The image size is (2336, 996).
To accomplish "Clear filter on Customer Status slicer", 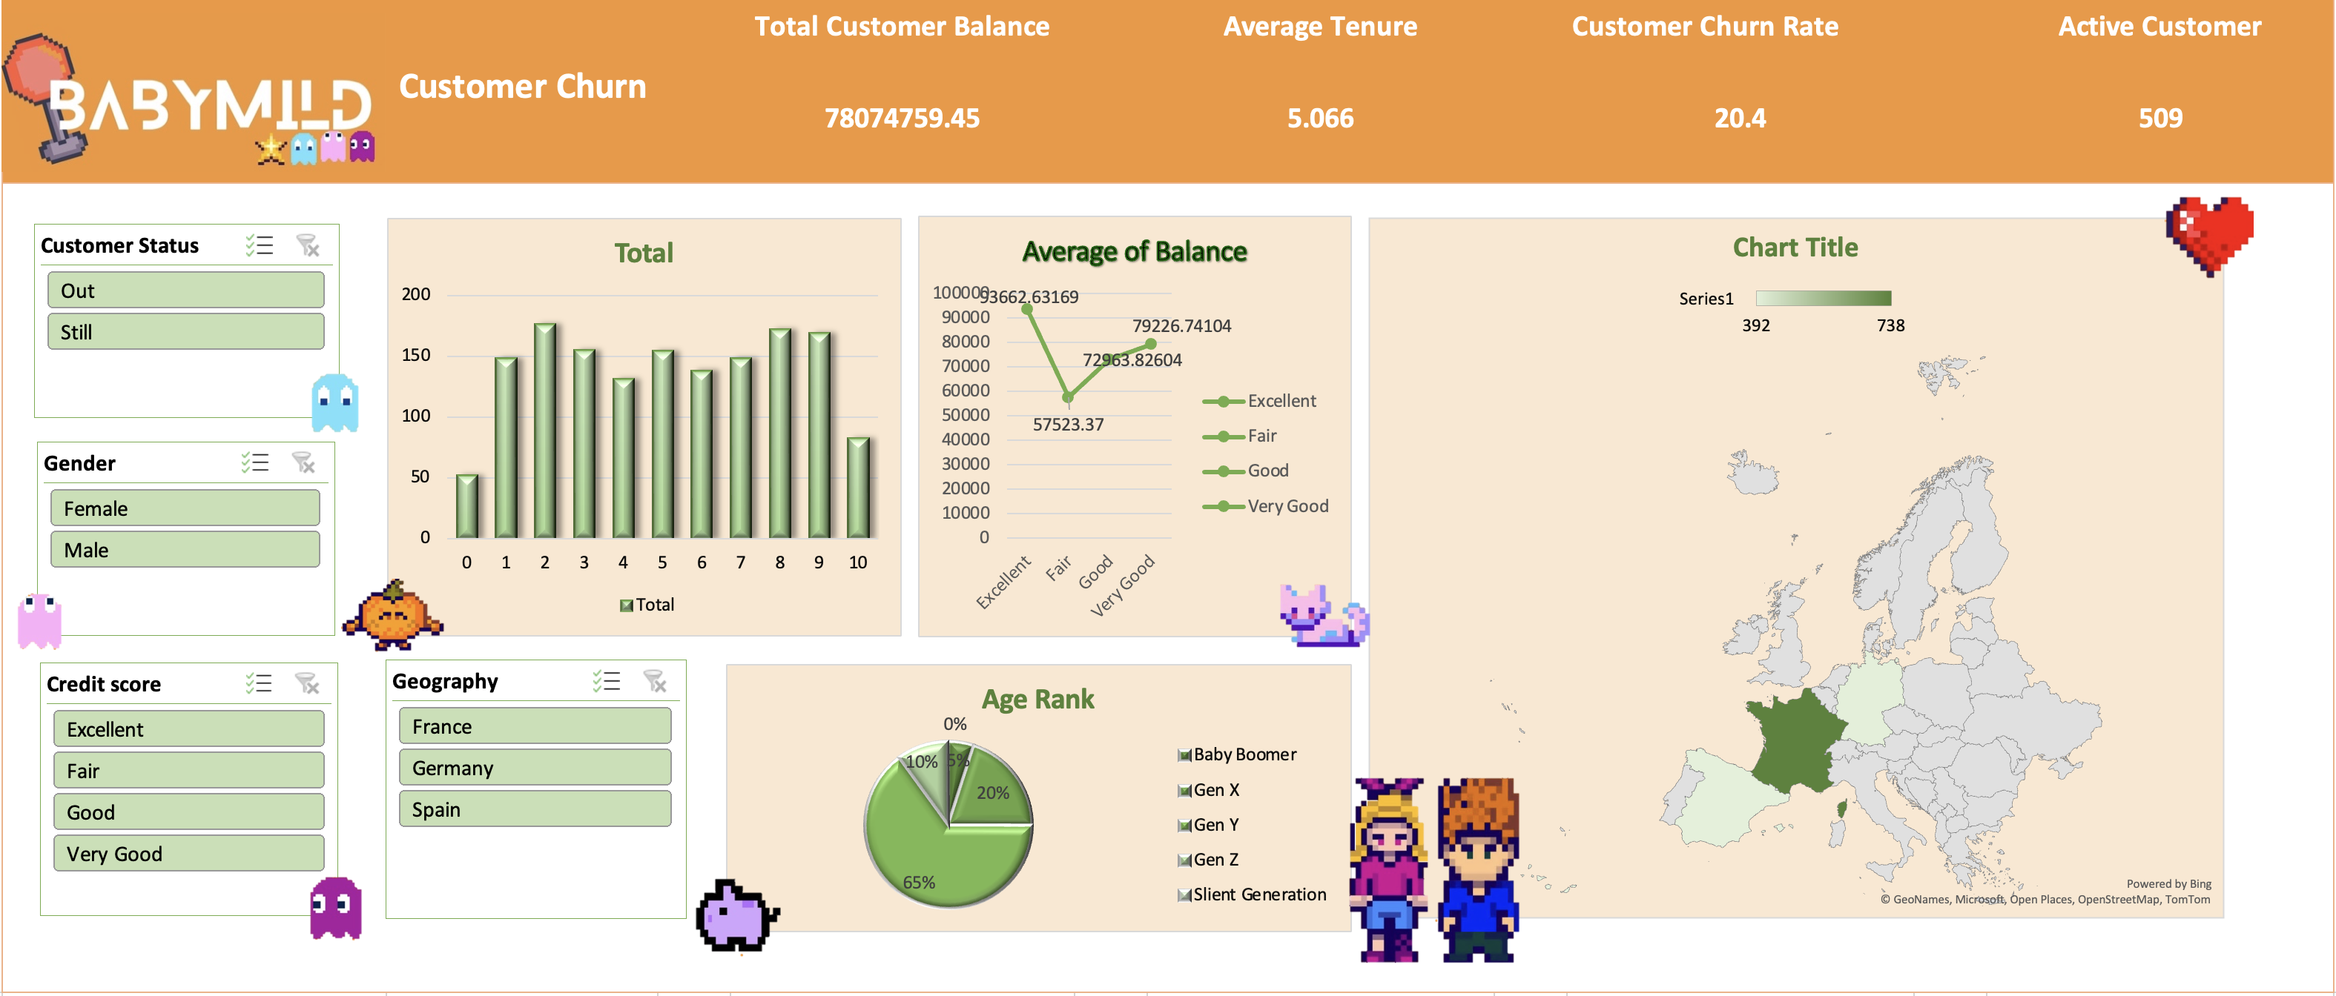I will tap(309, 245).
